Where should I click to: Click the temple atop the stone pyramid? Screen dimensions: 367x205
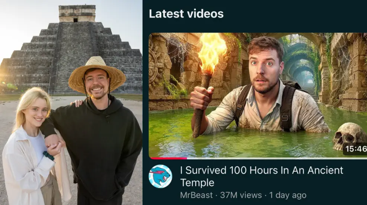pos(77,13)
